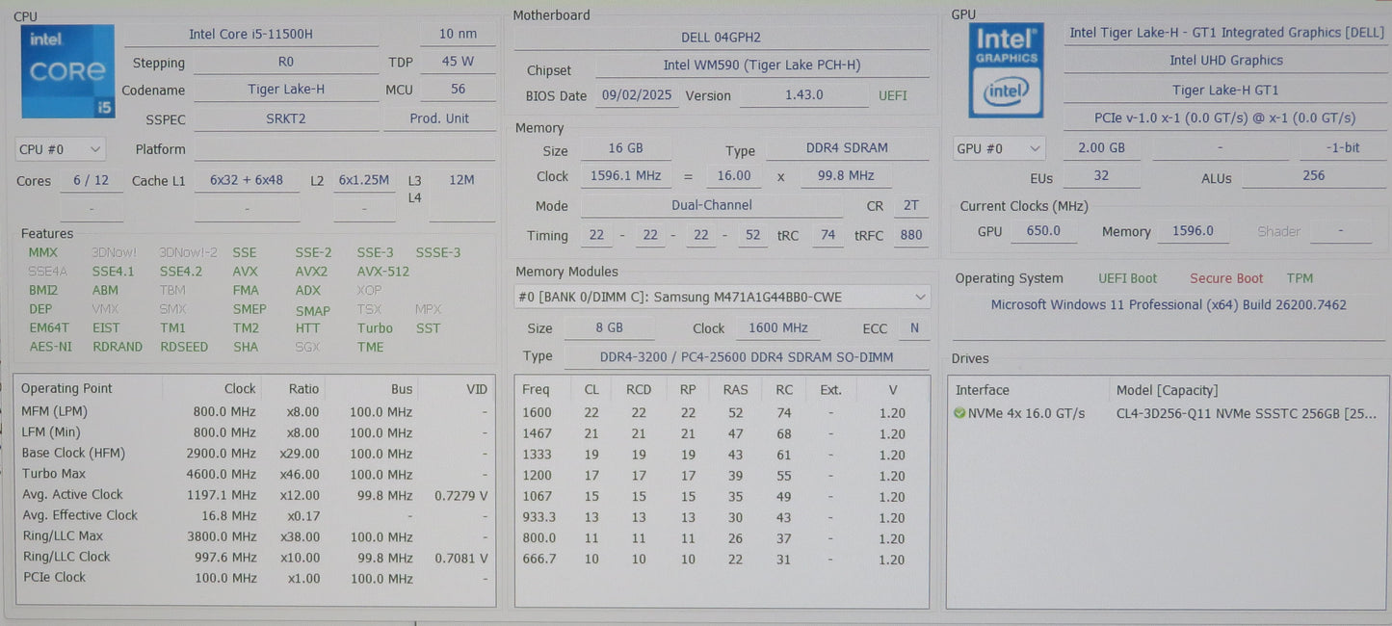Click the Secure Boot status indicator
This screenshot has width=1392, height=626.
tap(1225, 277)
